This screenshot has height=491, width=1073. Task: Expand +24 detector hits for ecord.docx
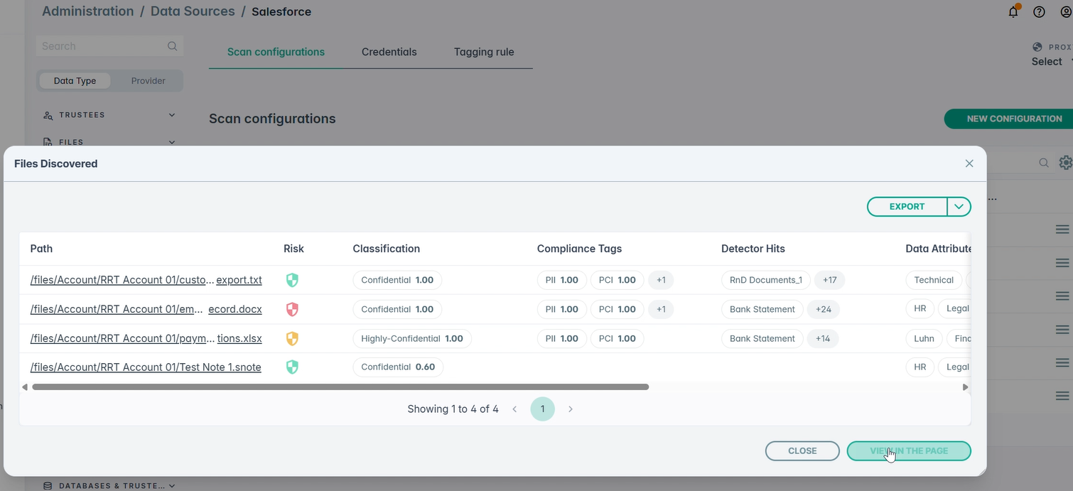(x=824, y=309)
